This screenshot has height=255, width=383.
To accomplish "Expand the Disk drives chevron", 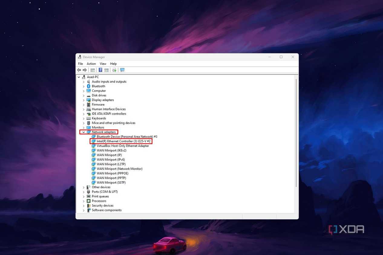I will (x=84, y=95).
